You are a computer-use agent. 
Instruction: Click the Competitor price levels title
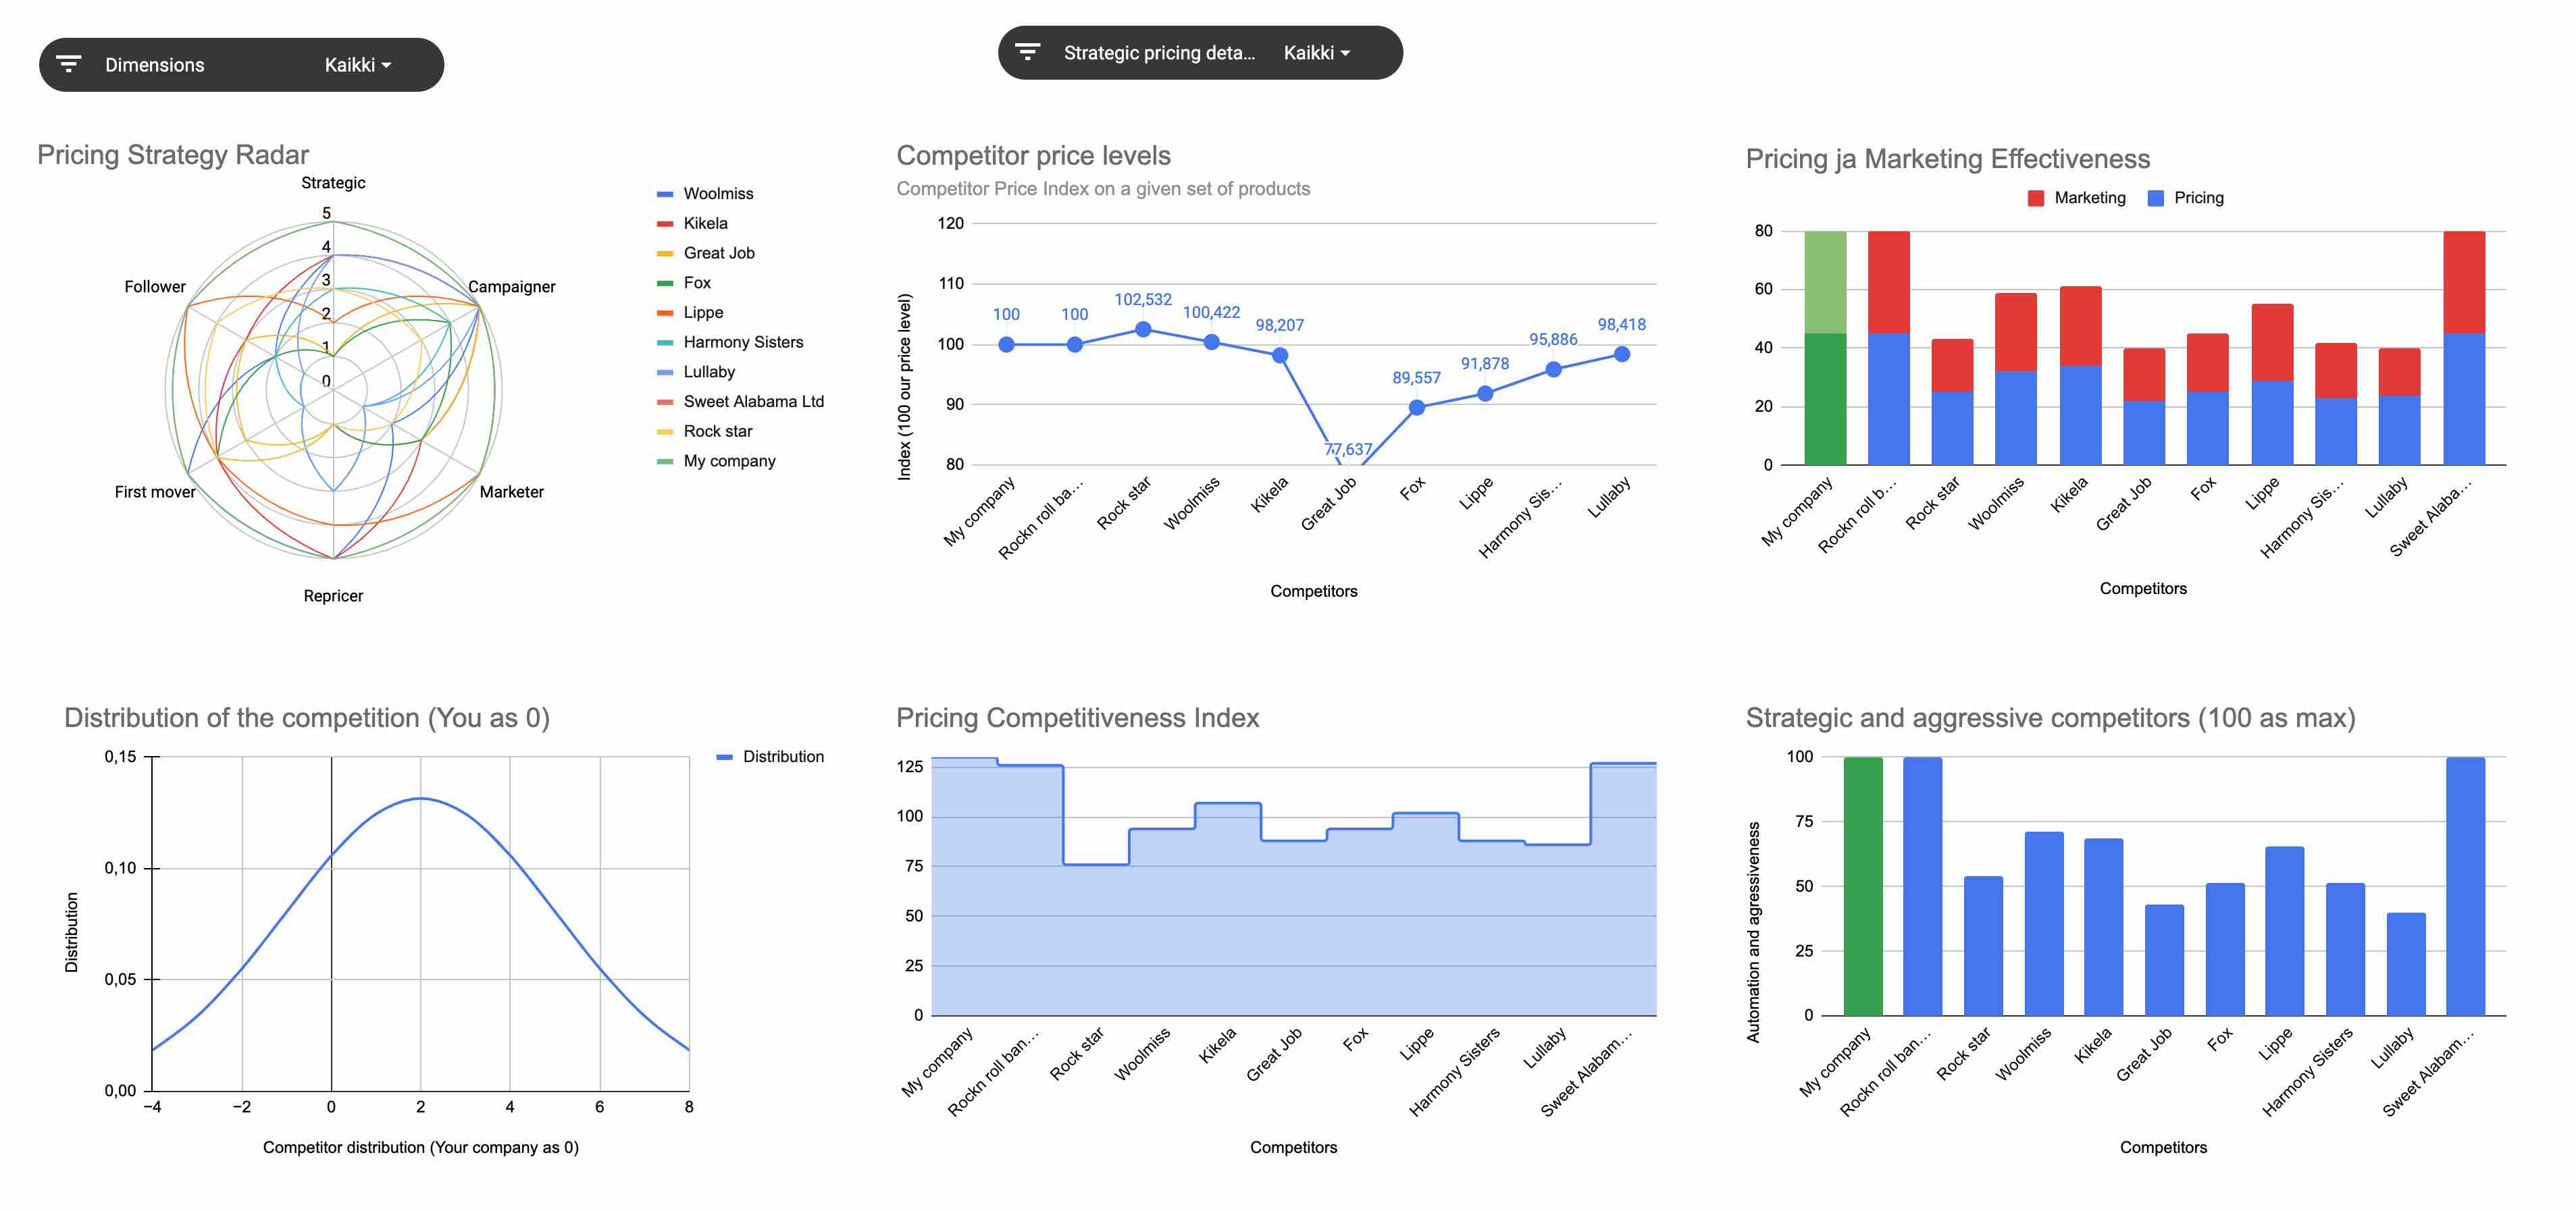1033,156
